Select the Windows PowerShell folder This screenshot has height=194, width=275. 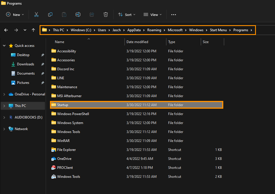(x=137, y=114)
